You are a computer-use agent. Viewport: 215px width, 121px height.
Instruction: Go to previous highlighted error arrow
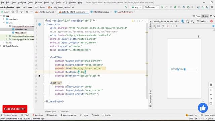coord(142,21)
